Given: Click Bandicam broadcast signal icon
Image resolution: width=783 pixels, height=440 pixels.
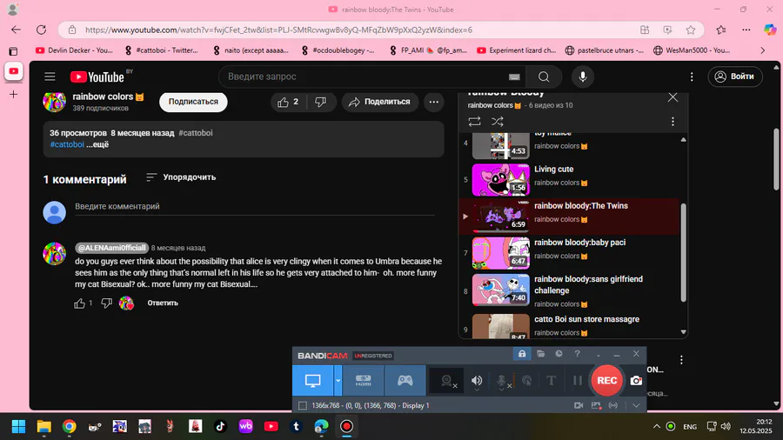Looking at the screenshot, I should [613, 405].
